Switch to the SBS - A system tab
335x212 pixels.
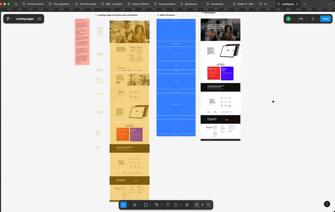(112, 4)
